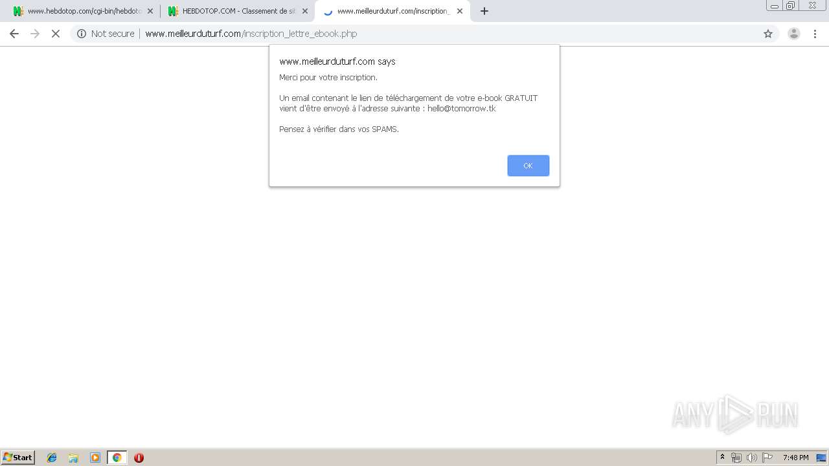Screen dimensions: 829x466
Task: Open the Action Center flag icon
Action: (767, 458)
